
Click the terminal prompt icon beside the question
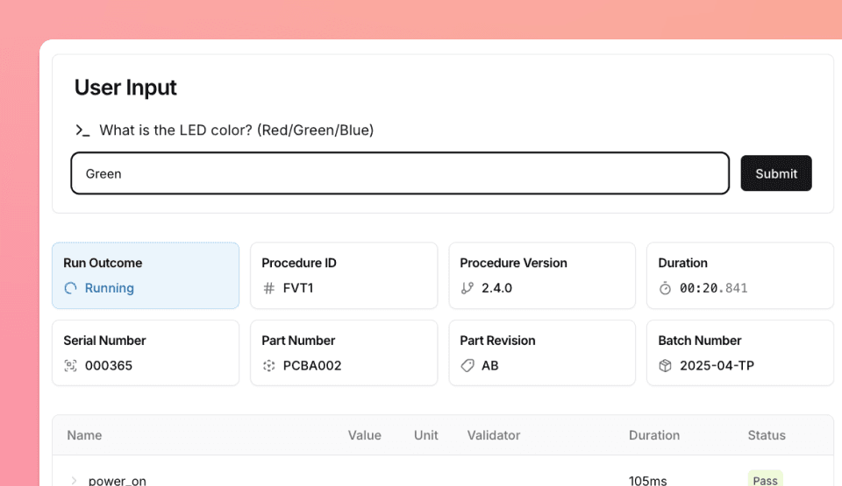click(82, 130)
